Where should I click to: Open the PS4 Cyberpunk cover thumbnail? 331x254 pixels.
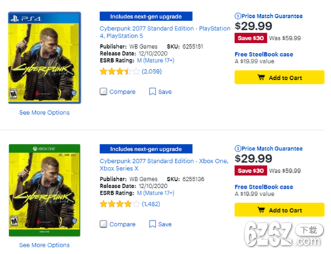tap(44, 57)
